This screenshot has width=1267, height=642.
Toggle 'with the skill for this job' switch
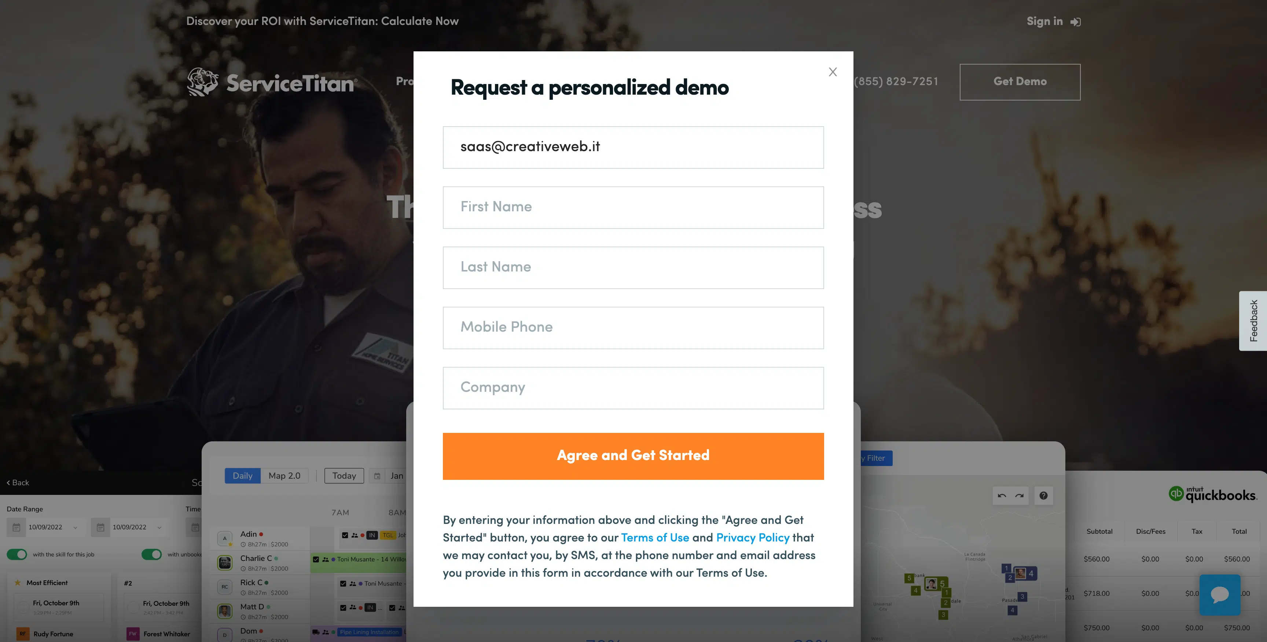coord(17,554)
